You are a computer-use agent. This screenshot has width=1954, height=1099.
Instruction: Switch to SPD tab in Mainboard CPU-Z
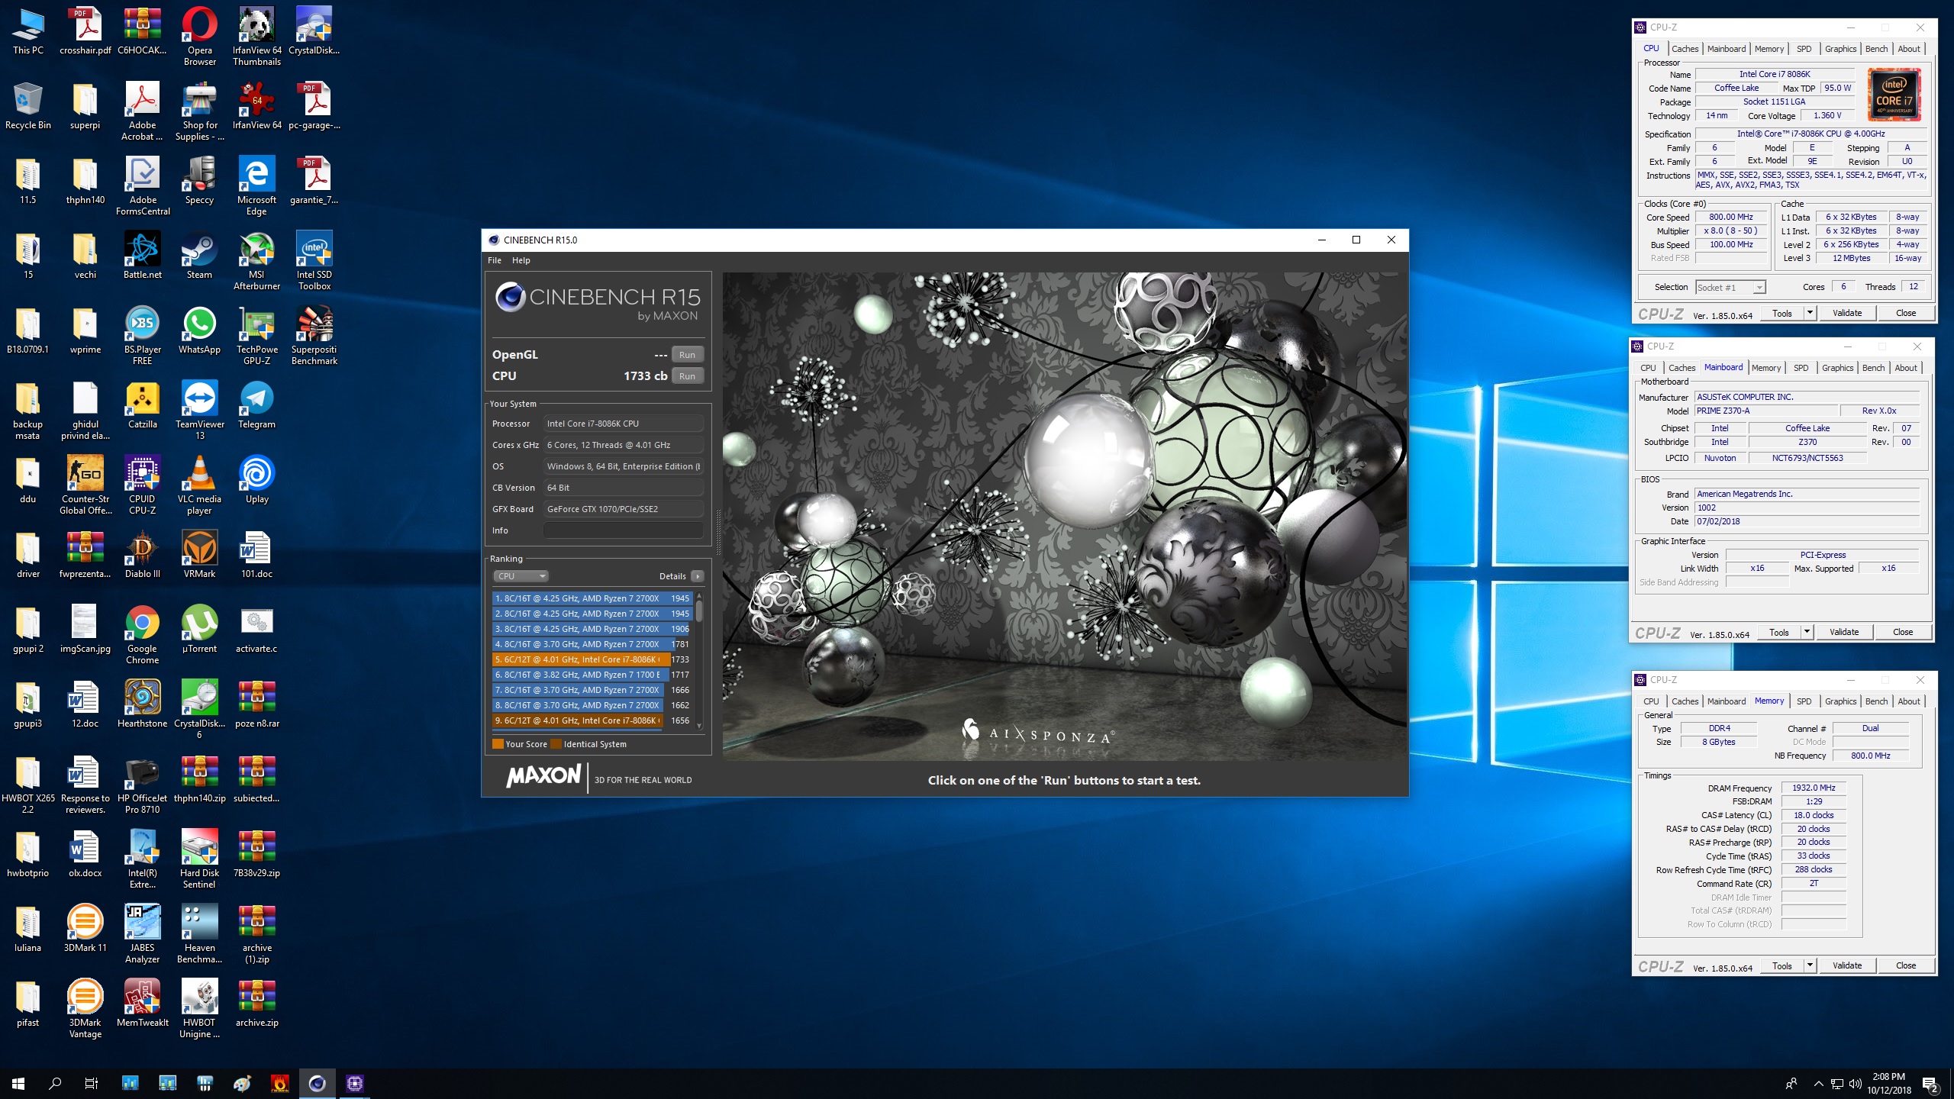[1801, 368]
